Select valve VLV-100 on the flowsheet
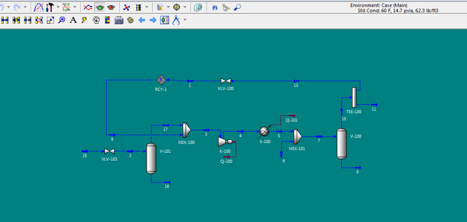The width and height of the screenshot is (467, 222). 225,81
